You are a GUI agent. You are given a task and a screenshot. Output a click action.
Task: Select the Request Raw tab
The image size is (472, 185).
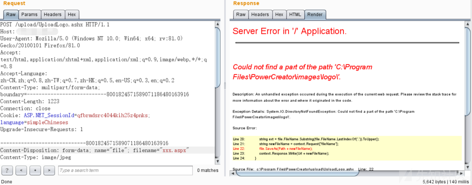tap(11, 14)
